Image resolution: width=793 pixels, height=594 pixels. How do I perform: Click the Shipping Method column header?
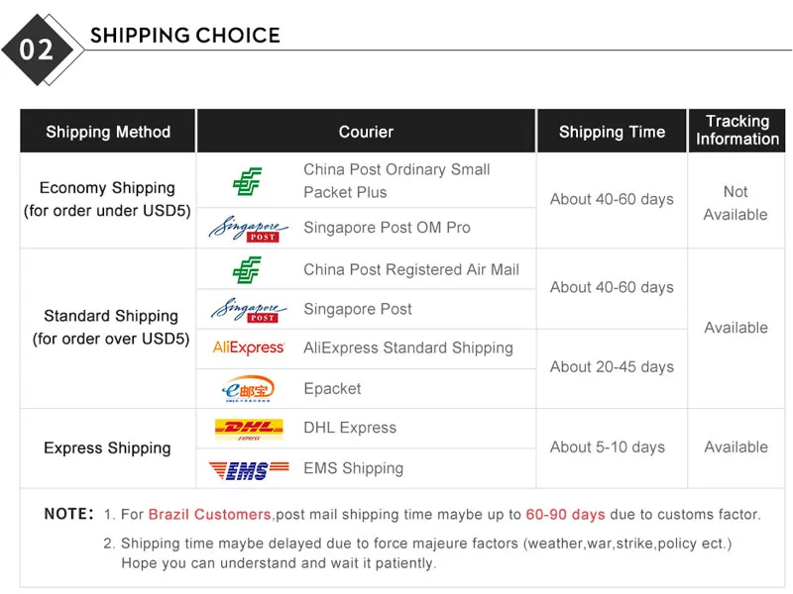point(108,132)
